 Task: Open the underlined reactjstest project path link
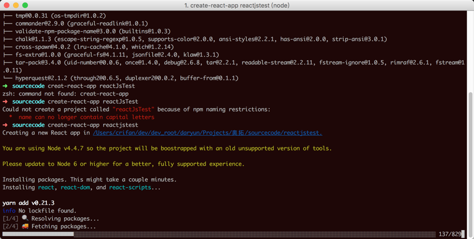coord(207,133)
